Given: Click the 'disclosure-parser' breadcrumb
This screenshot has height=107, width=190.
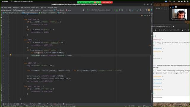Looking at the screenshot, I should pyautogui.click(x=19, y=10).
